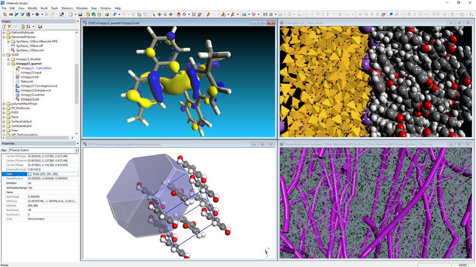Open the Statistics menu
Viewport: 476px width, 267px height.
coord(67,8)
